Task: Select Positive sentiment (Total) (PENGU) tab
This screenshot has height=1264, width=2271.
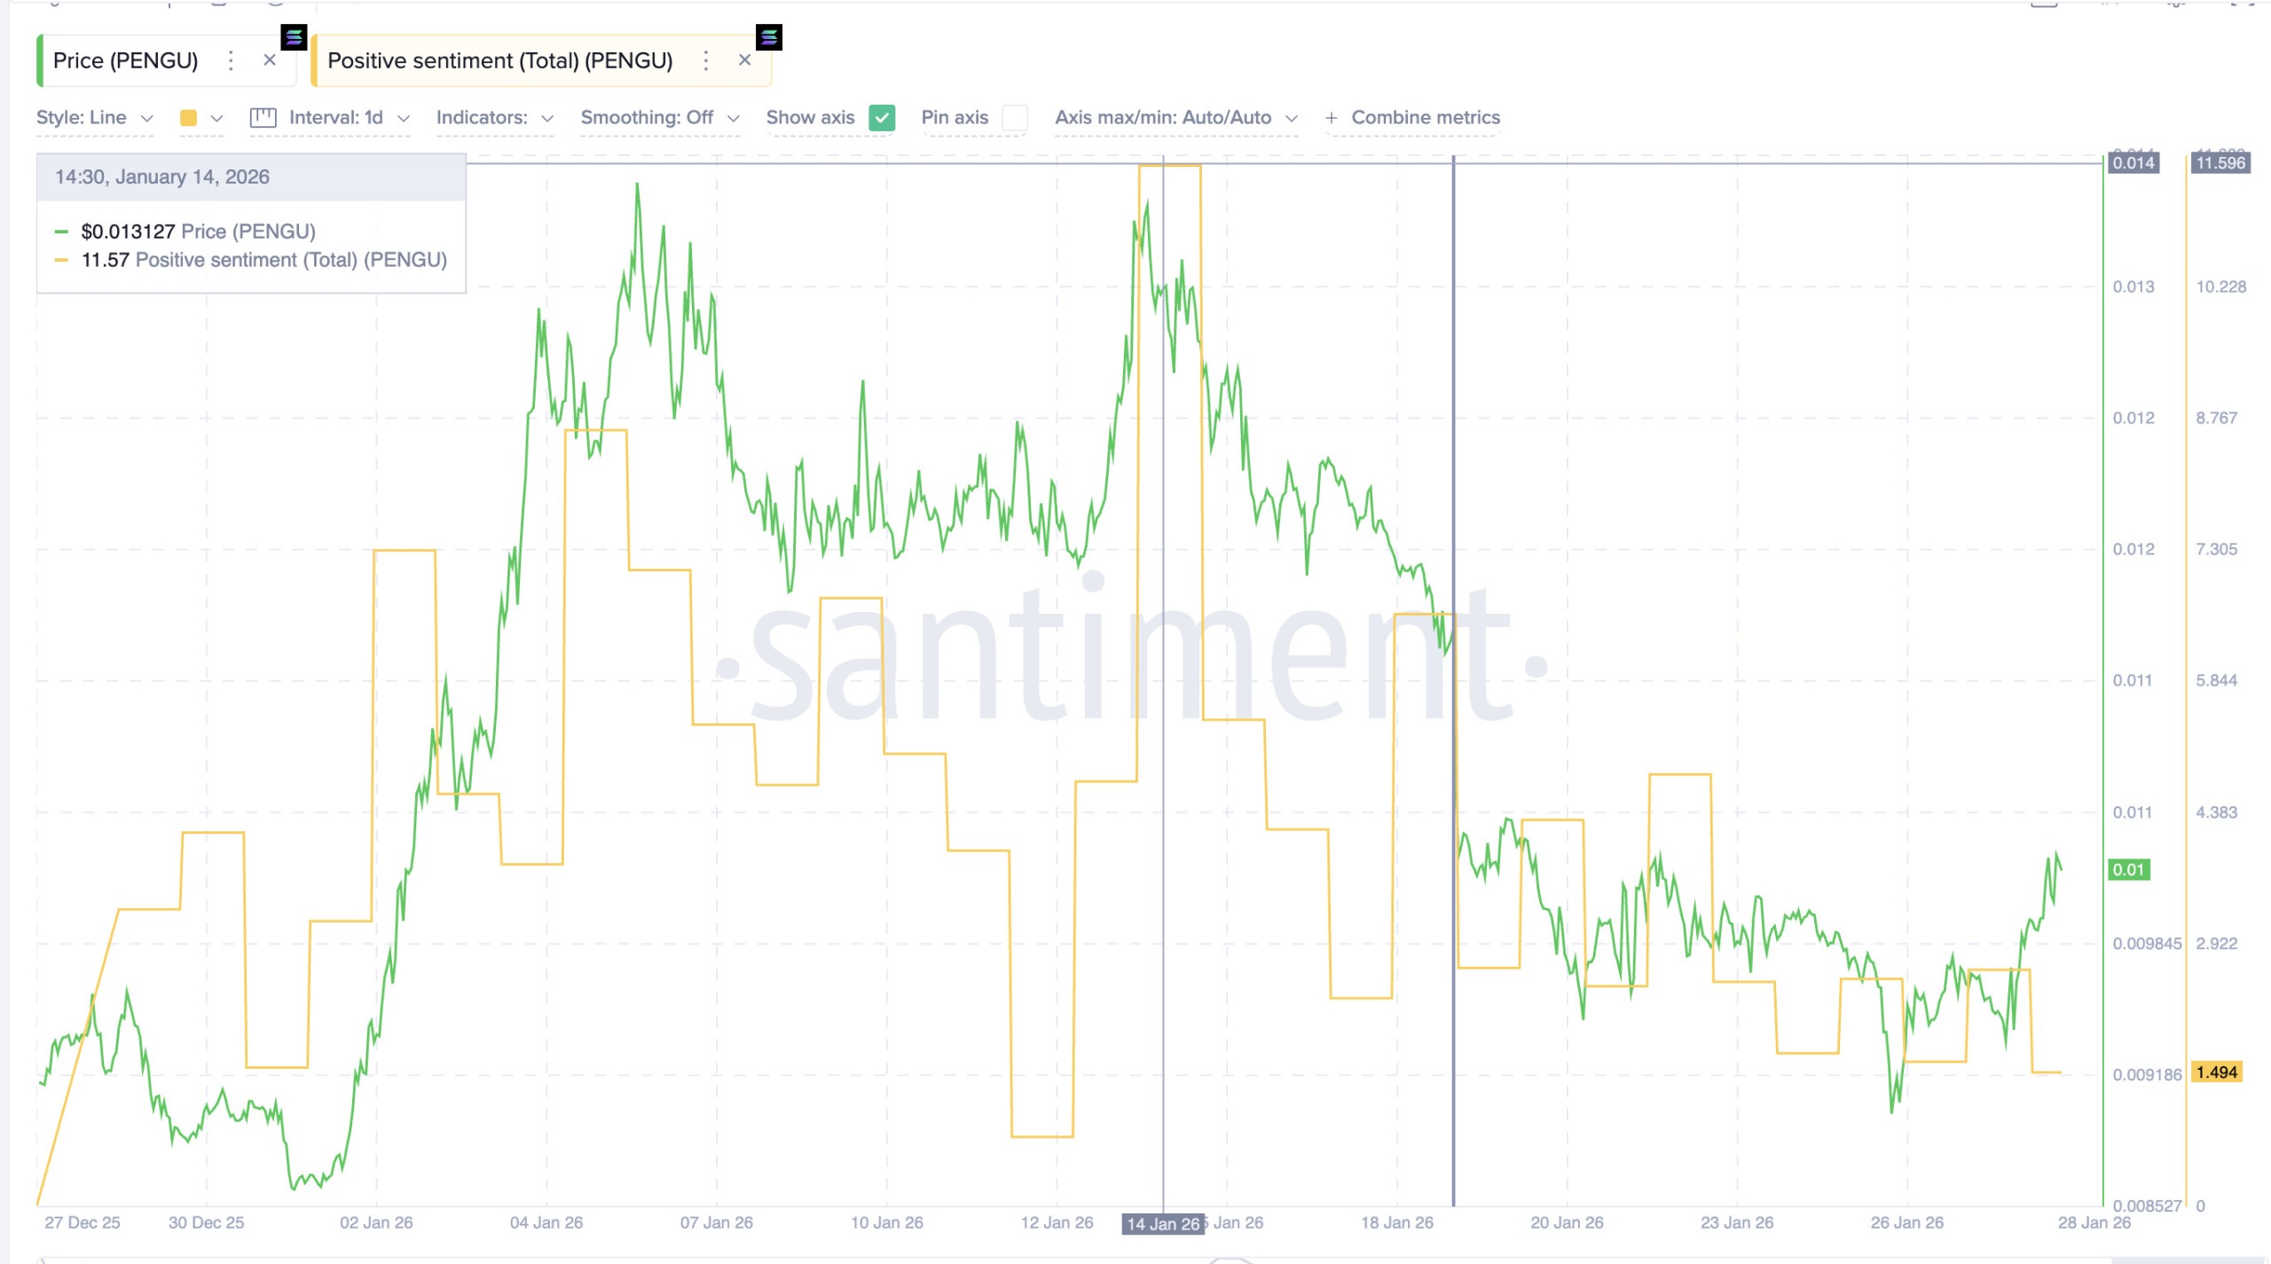Action: (x=499, y=60)
